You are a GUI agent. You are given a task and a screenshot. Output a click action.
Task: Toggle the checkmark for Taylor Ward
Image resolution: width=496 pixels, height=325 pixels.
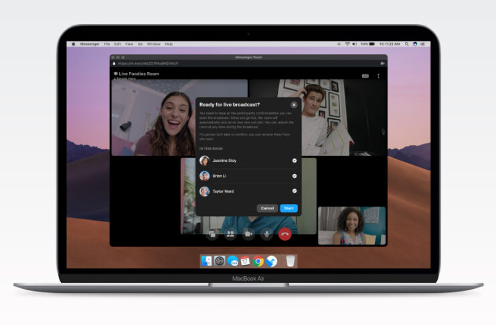pyautogui.click(x=294, y=191)
